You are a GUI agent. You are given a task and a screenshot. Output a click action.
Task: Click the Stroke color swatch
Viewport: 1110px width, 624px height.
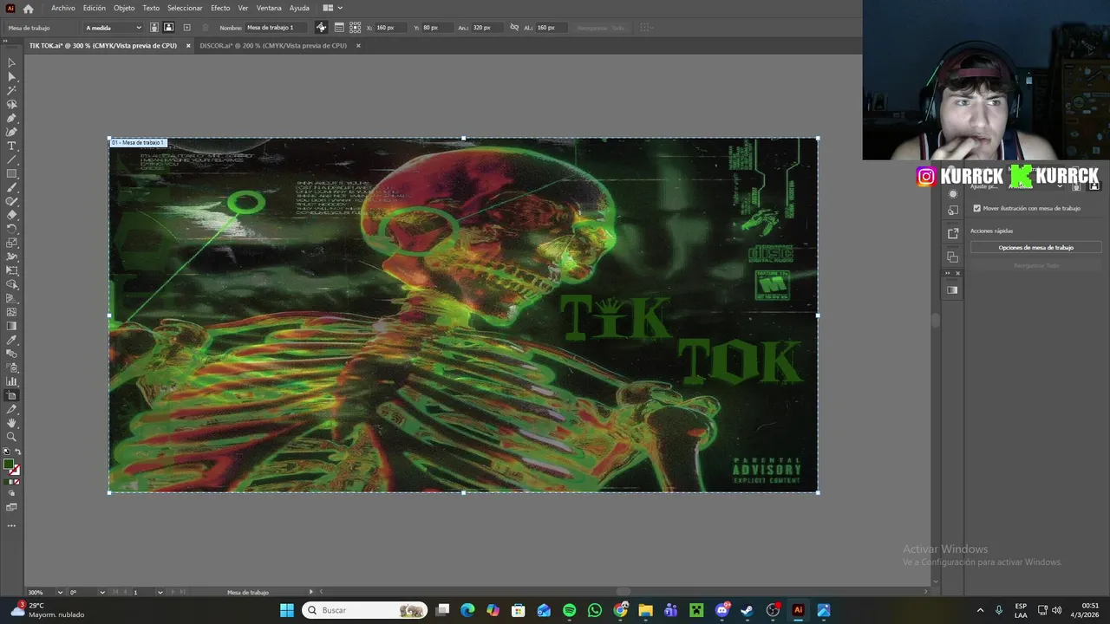click(15, 470)
